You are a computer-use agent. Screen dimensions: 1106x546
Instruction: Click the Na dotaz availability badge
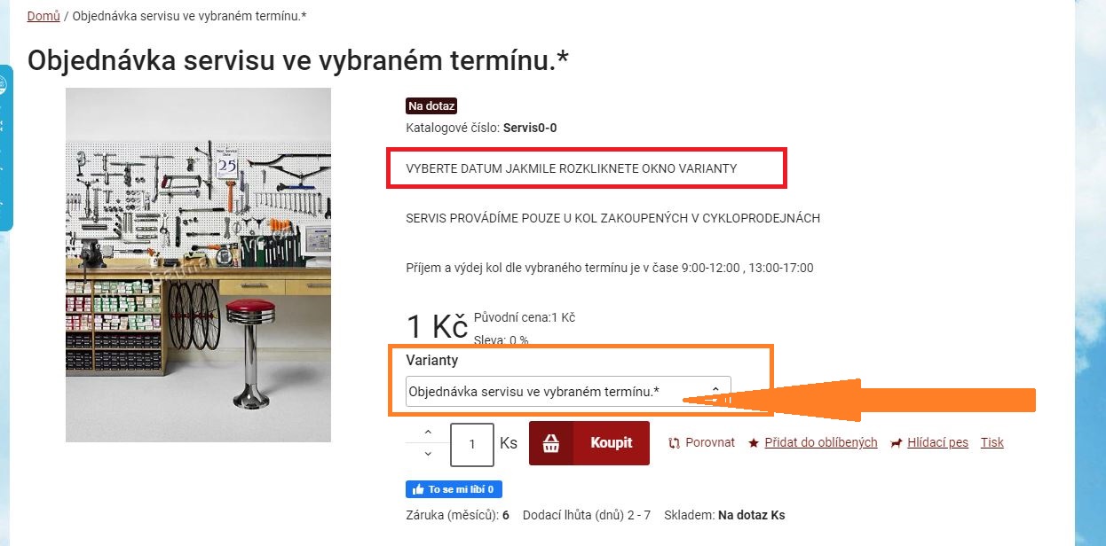click(431, 106)
